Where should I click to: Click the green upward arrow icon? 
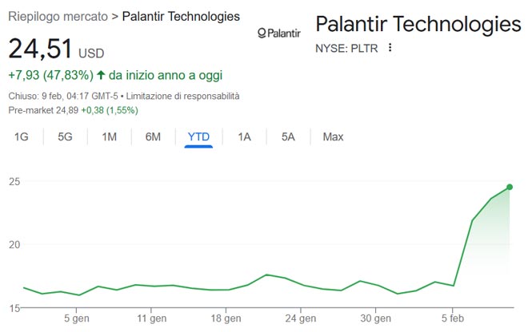point(101,76)
